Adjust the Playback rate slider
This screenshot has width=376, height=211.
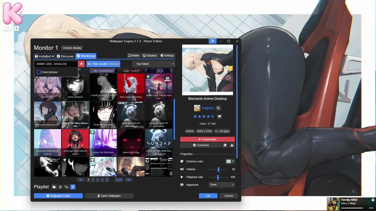pos(218,177)
